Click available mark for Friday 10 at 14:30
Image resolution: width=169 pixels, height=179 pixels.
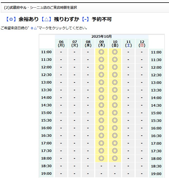click(115, 105)
